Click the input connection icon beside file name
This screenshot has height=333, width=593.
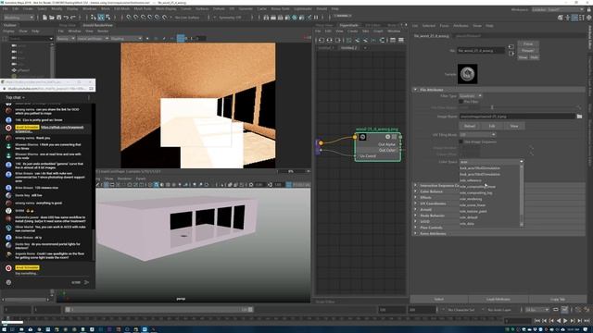tap(511, 47)
